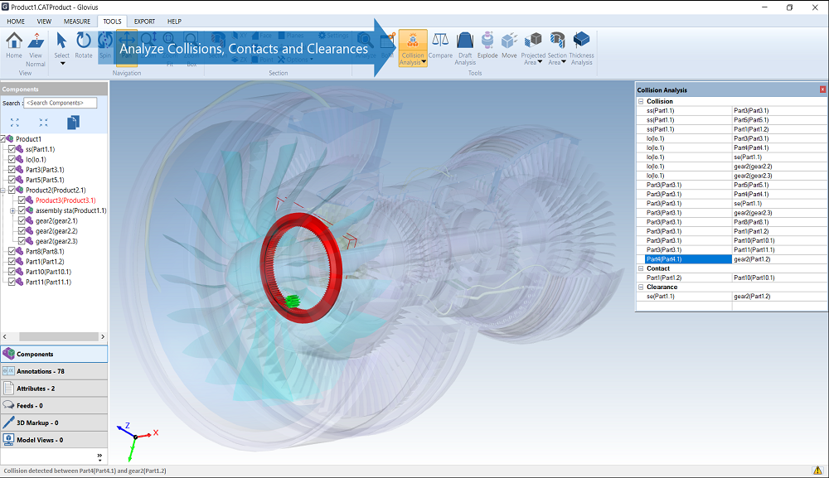Collapse the Clearance group in results
This screenshot has width=829, height=478.
pyautogui.click(x=641, y=287)
